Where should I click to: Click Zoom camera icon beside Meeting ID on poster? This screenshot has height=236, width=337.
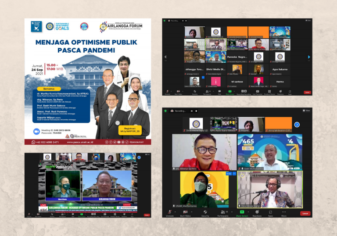[36, 131]
